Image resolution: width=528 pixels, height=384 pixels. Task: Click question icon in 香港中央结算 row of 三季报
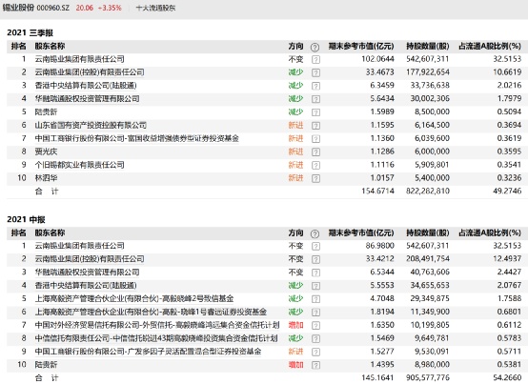point(315,86)
